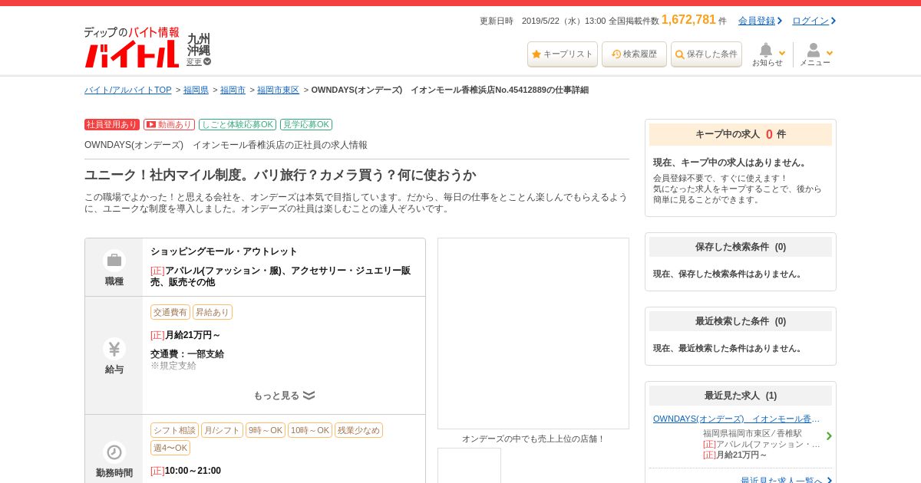The image size is (921, 483).
Task: Open the キープリスト star button
Action: click(x=562, y=54)
